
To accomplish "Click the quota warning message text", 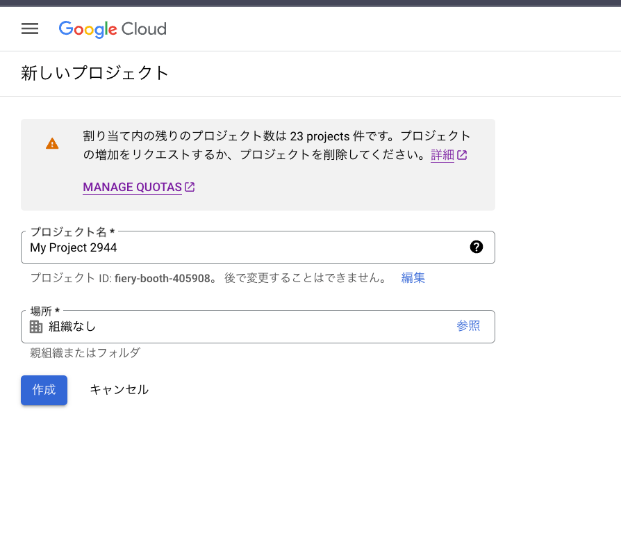I will click(x=276, y=145).
